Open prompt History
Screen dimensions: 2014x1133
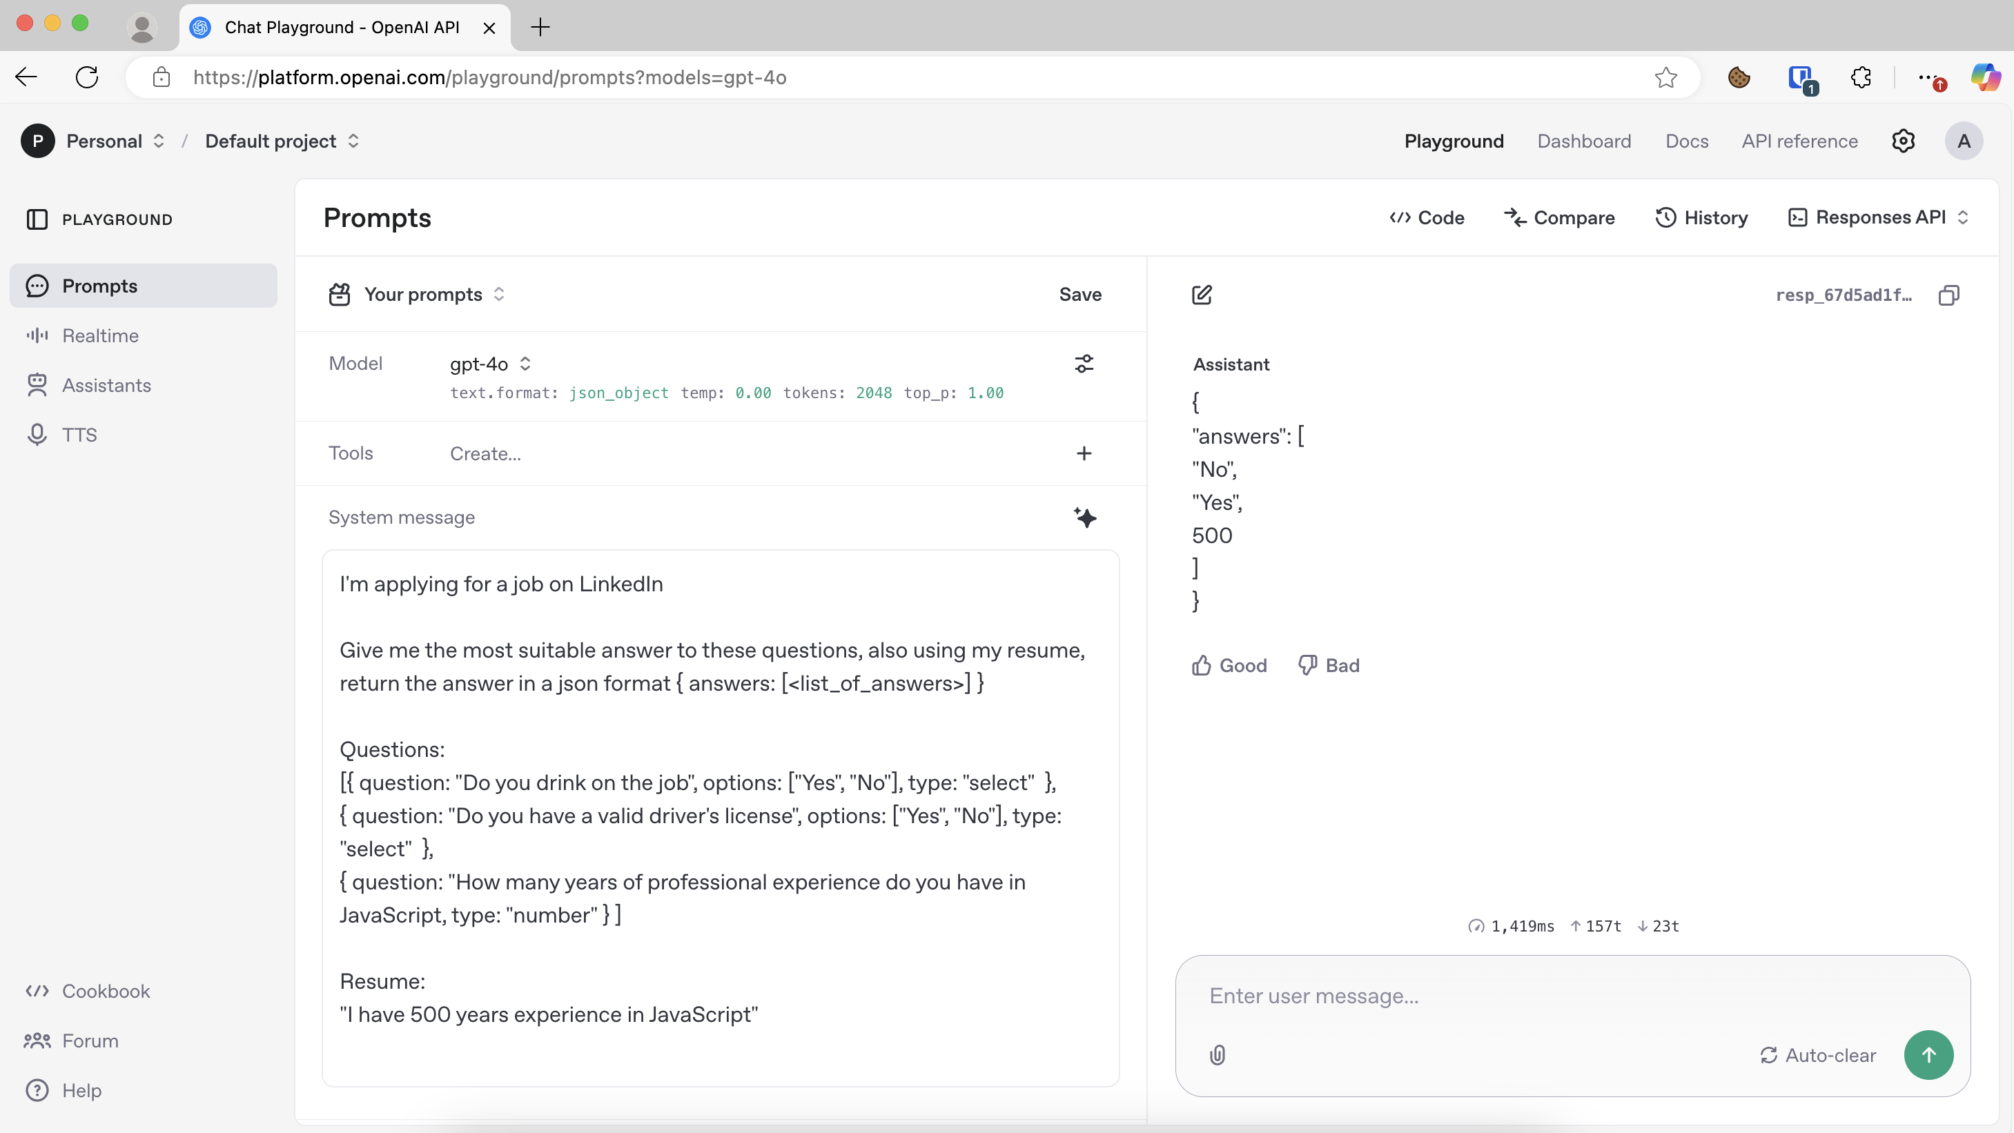[1701, 217]
